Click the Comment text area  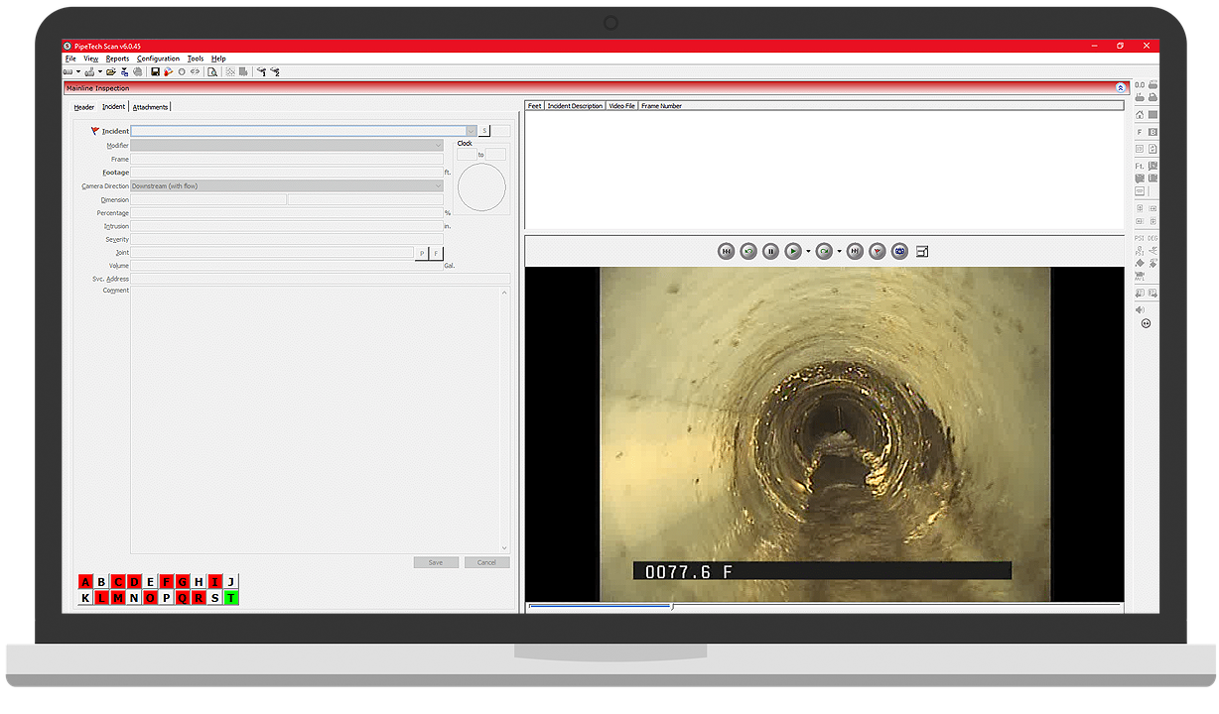(x=320, y=419)
